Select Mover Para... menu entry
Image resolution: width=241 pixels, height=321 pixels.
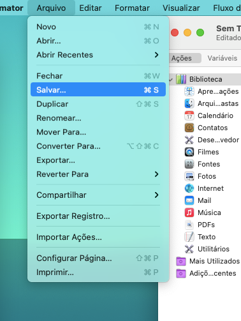click(x=98, y=132)
